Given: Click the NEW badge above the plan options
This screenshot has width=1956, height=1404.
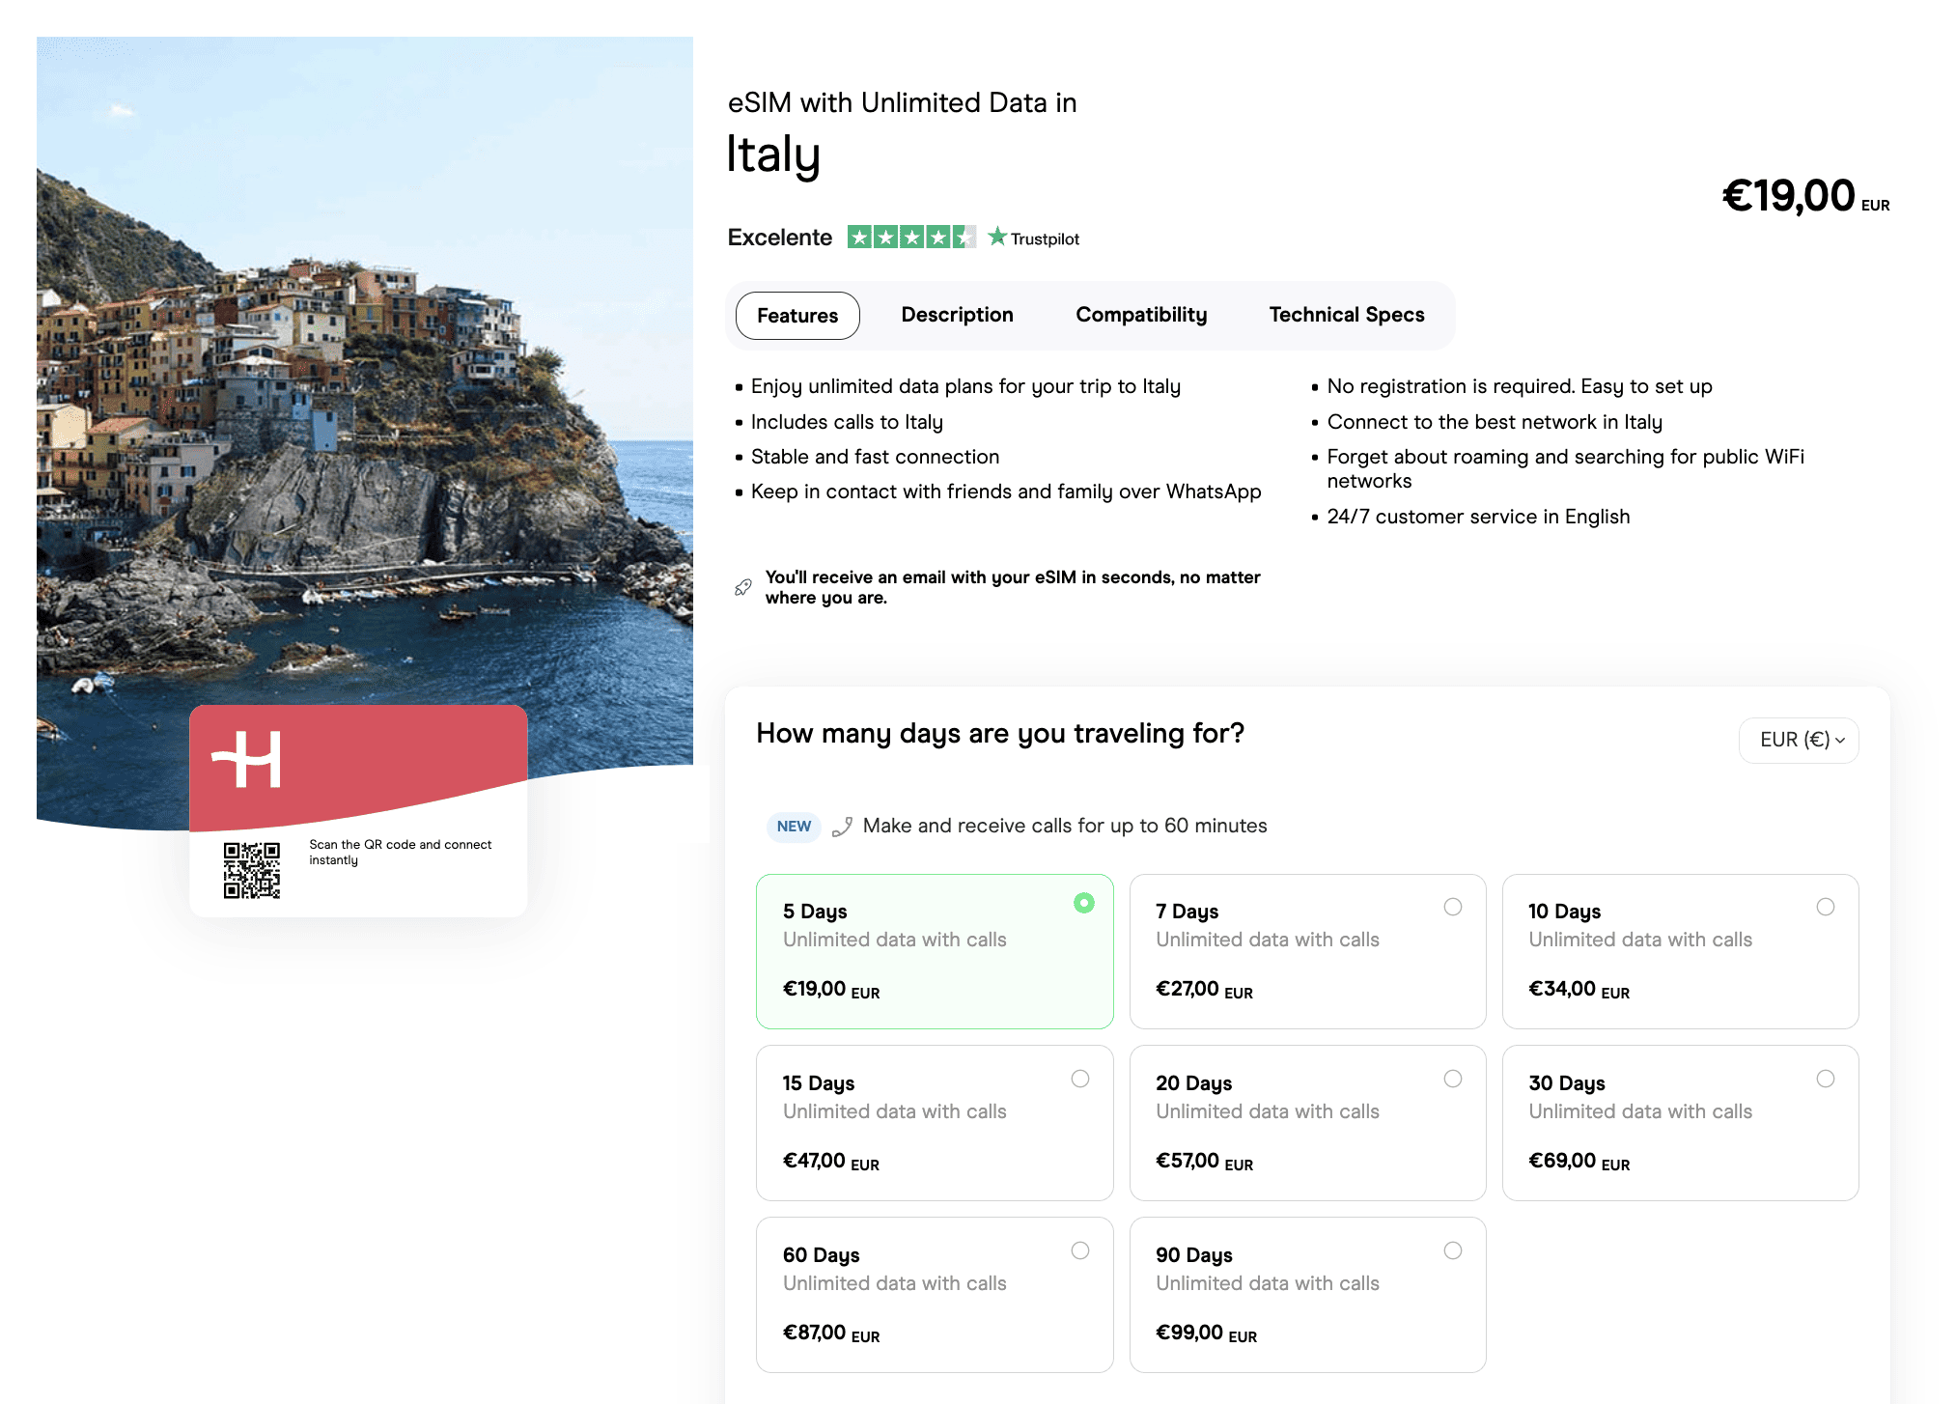Looking at the screenshot, I should point(794,827).
